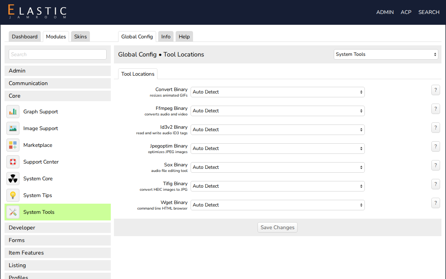Open the Ffmpeg Binary dropdown

pos(278,111)
